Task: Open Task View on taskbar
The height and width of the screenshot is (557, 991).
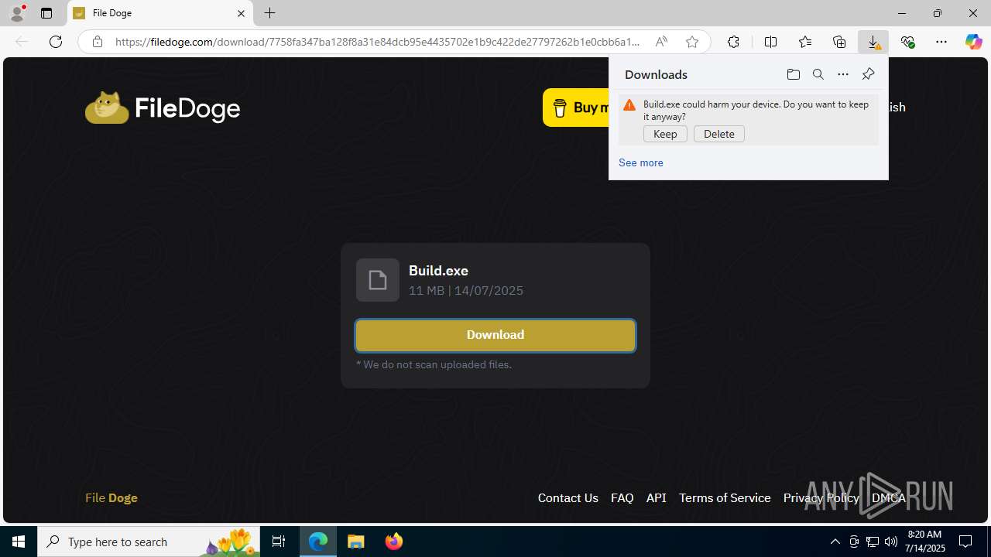Action: pyautogui.click(x=279, y=542)
